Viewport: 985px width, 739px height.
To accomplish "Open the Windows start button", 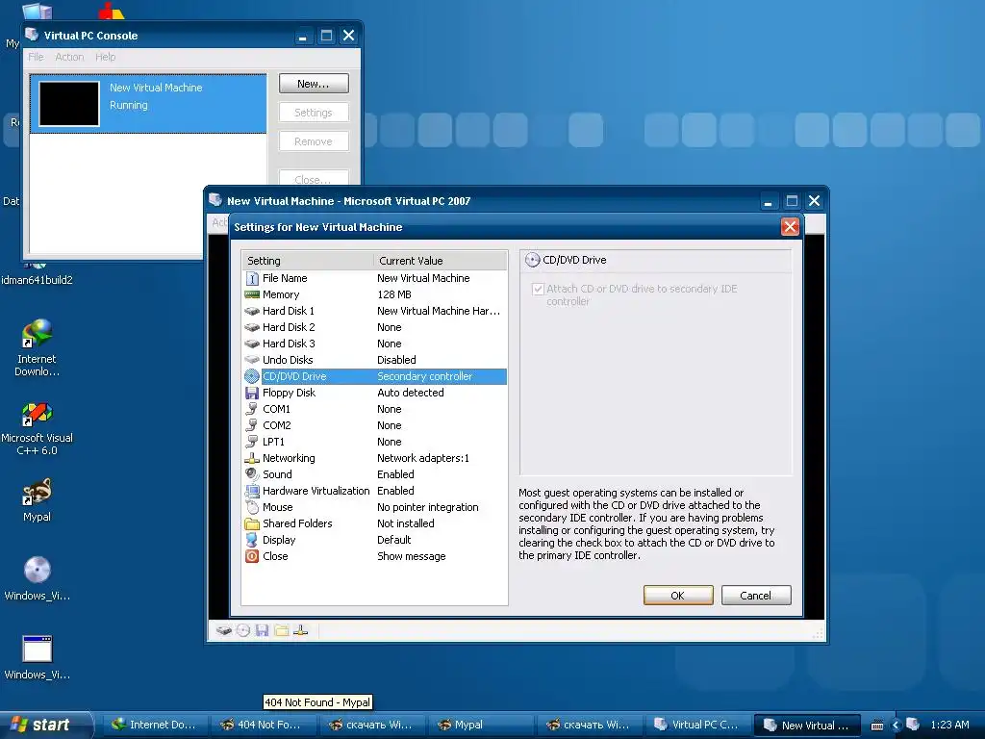I will click(x=45, y=725).
